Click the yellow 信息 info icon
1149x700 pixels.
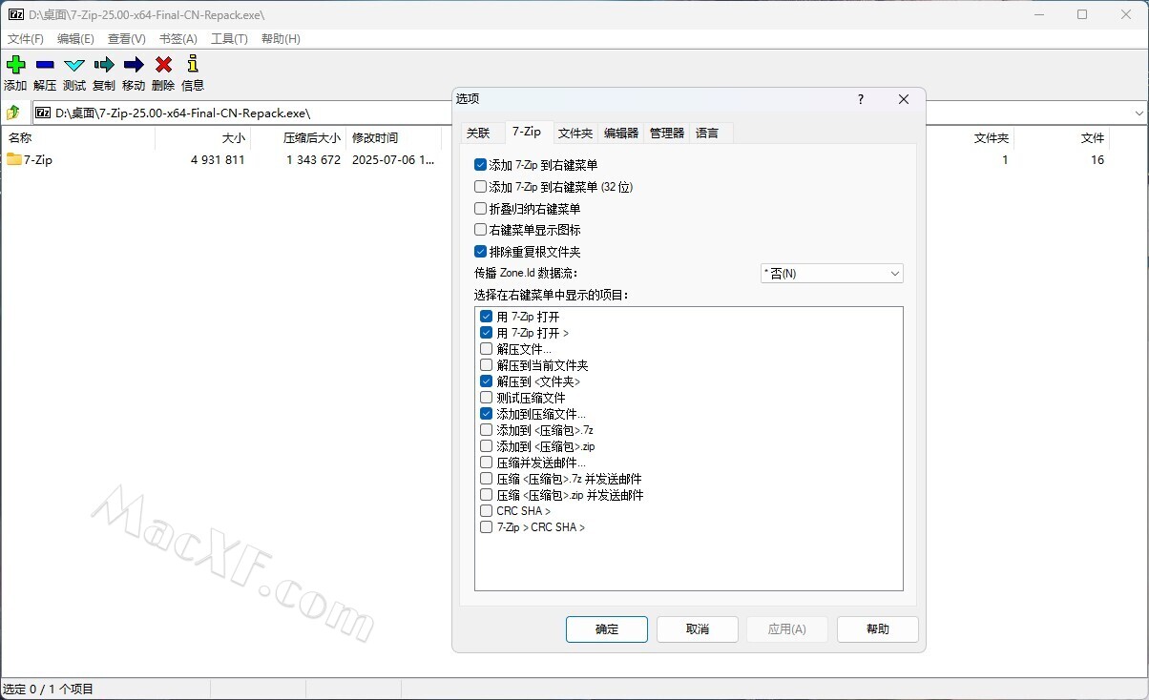tap(193, 64)
